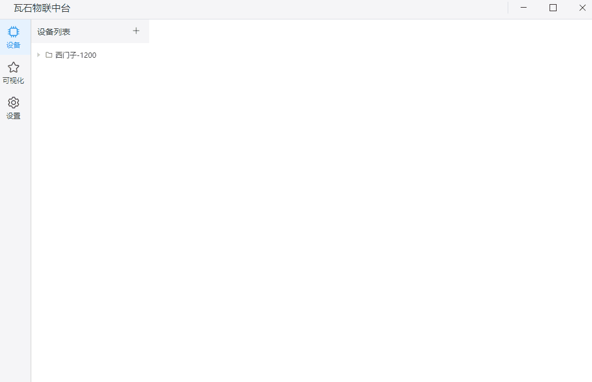Click empty space below the 西门子-1200 entry
Viewport: 592px width, 382px height.
[90, 219]
